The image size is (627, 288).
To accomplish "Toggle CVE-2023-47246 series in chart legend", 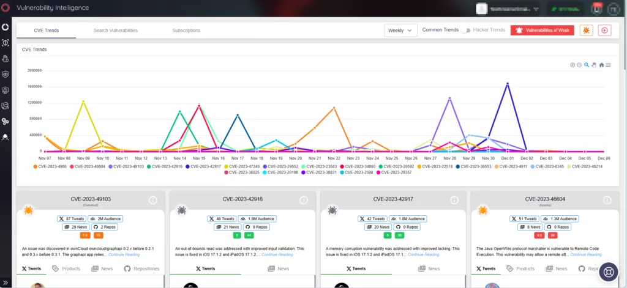I will pyautogui.click(x=243, y=166).
